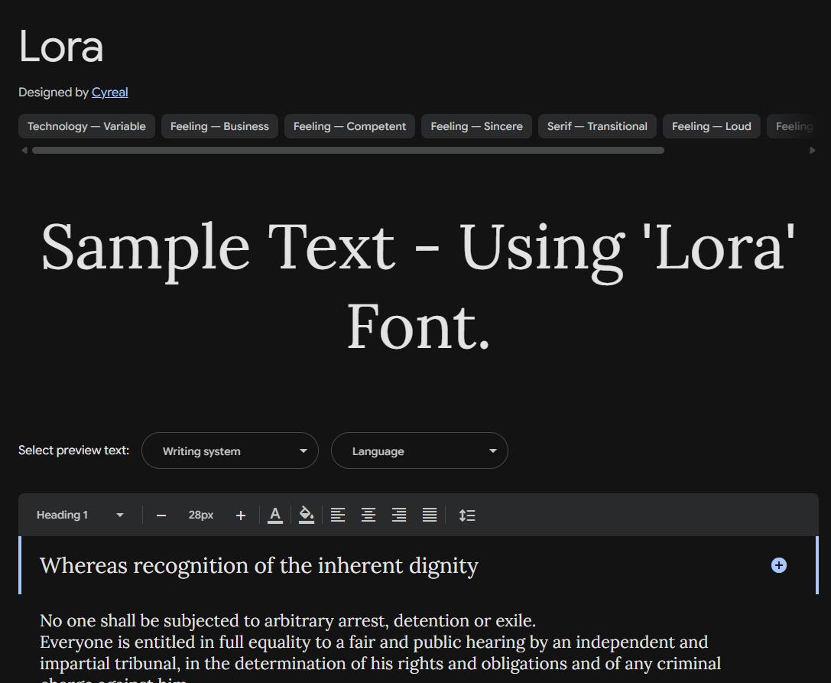The height and width of the screenshot is (683, 831).
Task: Click the 'Lora' font title
Action: click(61, 47)
